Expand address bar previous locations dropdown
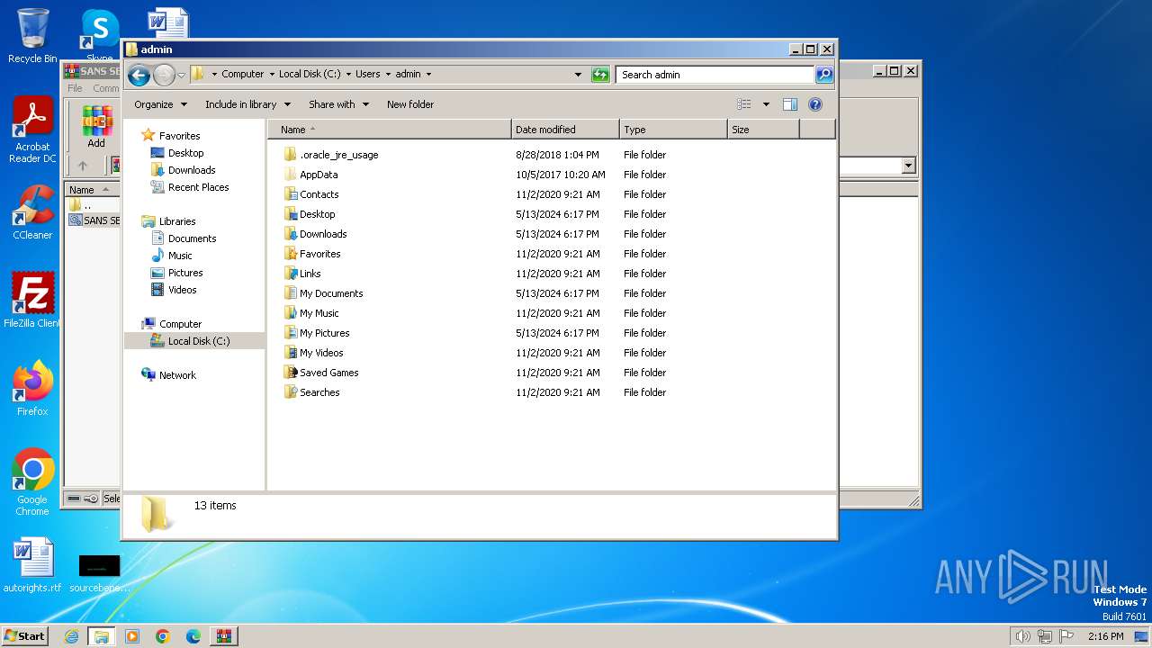The image size is (1152, 648). click(578, 75)
